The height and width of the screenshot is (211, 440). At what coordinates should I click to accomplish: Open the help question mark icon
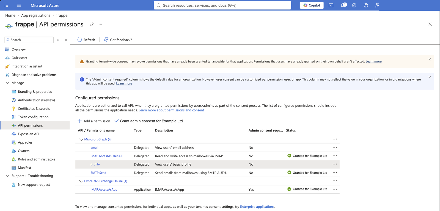click(366, 5)
